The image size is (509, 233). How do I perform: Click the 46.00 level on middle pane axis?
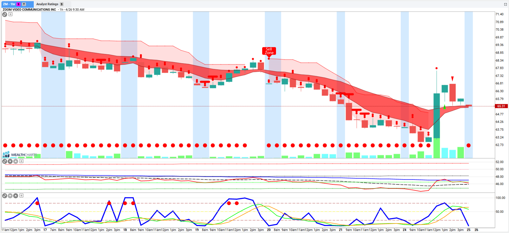click(x=499, y=184)
